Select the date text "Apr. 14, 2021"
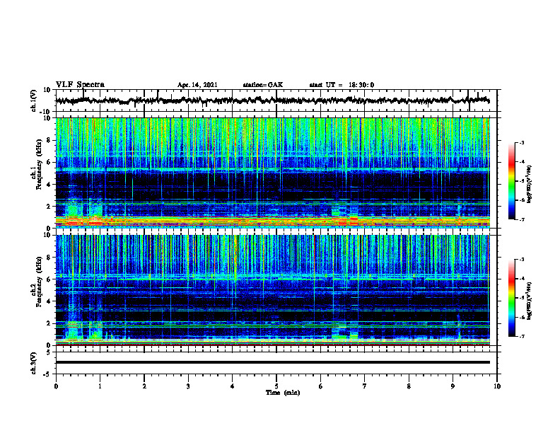 coord(197,85)
